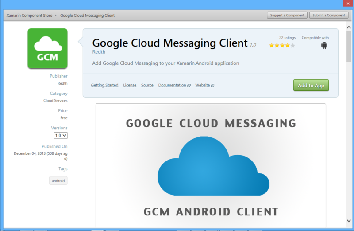This screenshot has height=231, width=354.
Task: Open the License link
Action: 130,85
